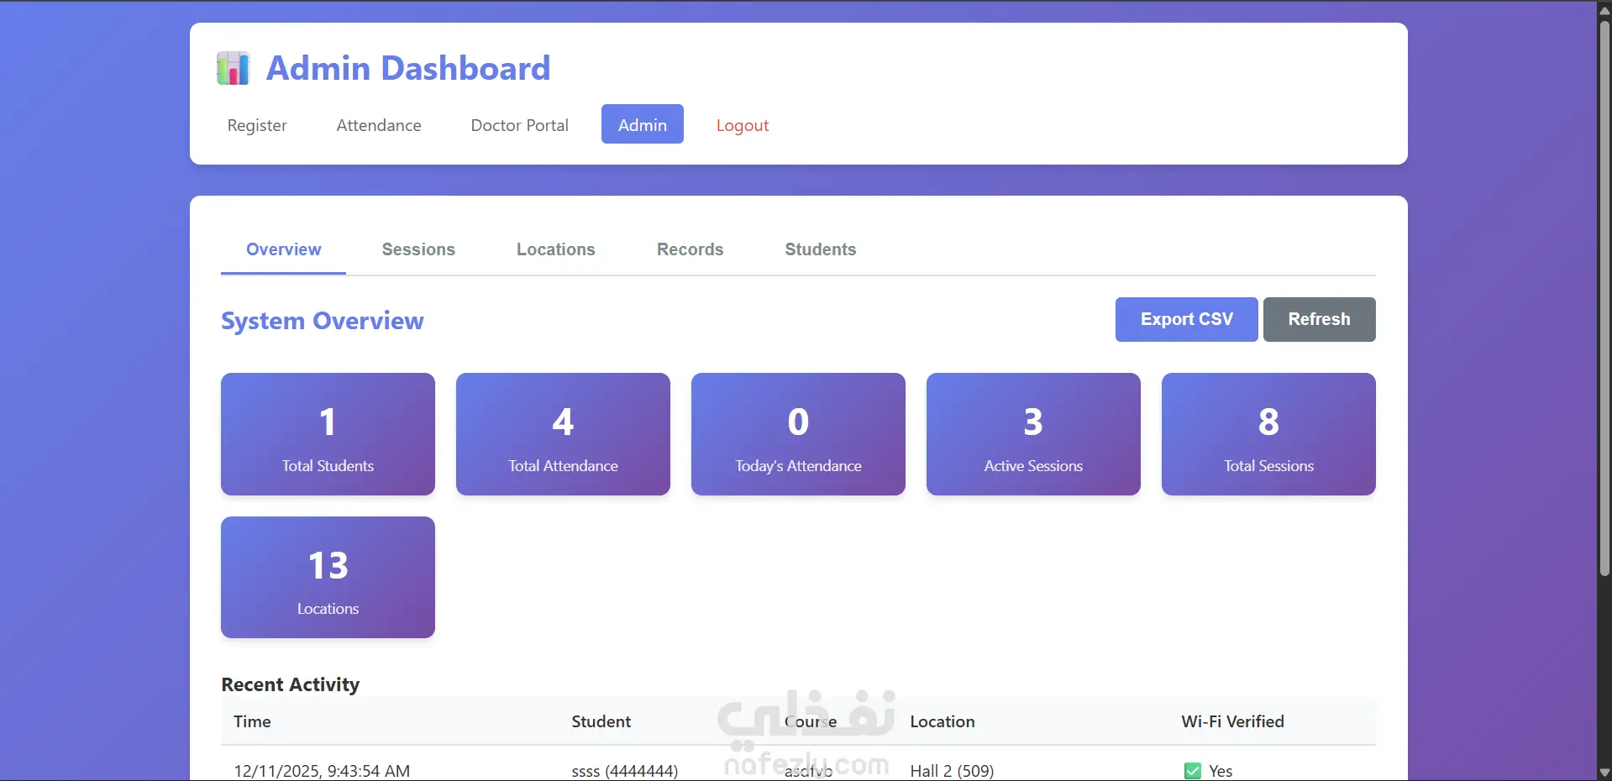Select the Total Sessions stat card

pyautogui.click(x=1268, y=434)
